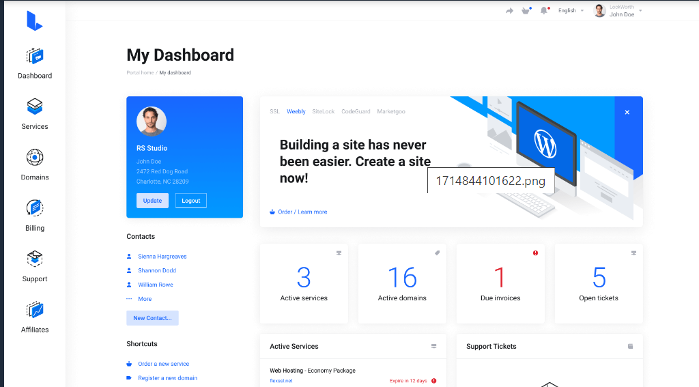Click the share arrow icon in header
Screen dimensions: 699x387
(x=509, y=11)
